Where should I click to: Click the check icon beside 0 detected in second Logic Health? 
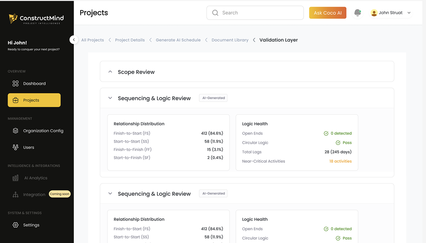click(x=326, y=229)
